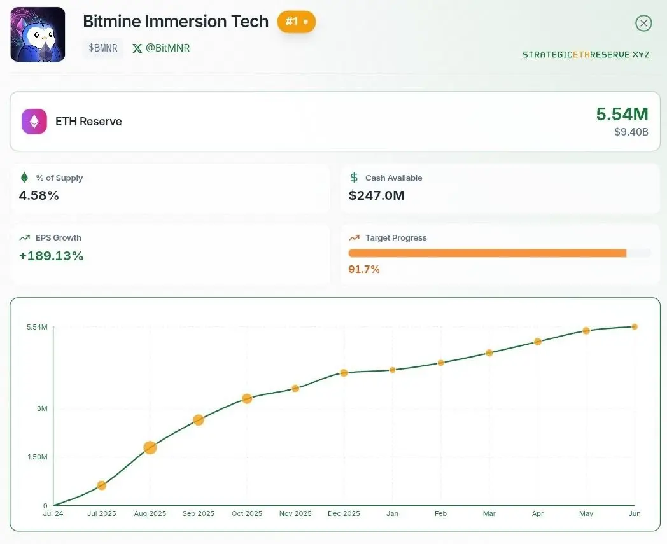Screen dimensions: 667x544
Task: Click the Nov 2025 chart data point
Action: 295,388
